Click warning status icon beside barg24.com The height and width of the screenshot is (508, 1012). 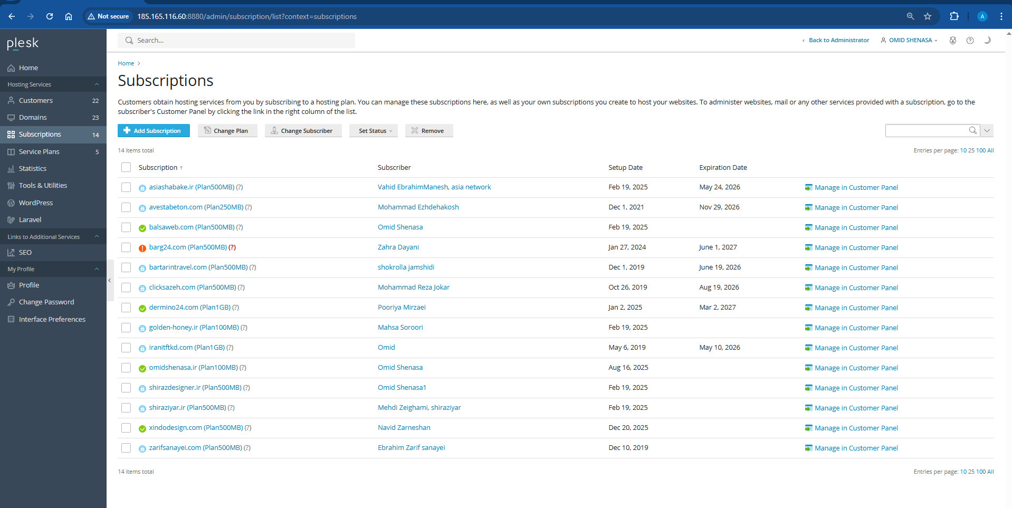(142, 248)
